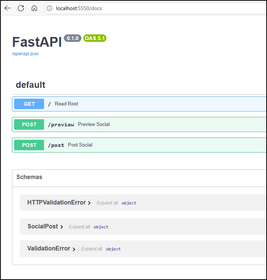Click the POST badge for Post Social
267x280 pixels.
point(29,145)
